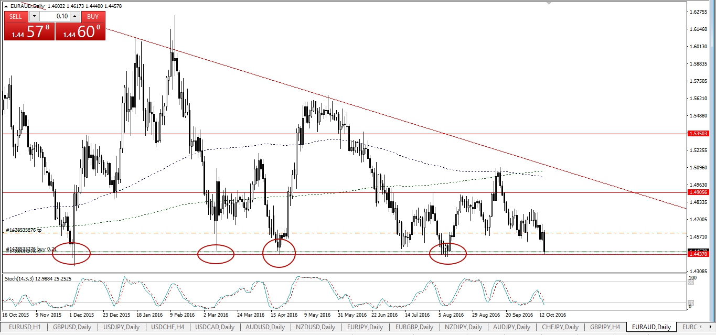Click the #1428533276 buy 0.21 order label

31,249
